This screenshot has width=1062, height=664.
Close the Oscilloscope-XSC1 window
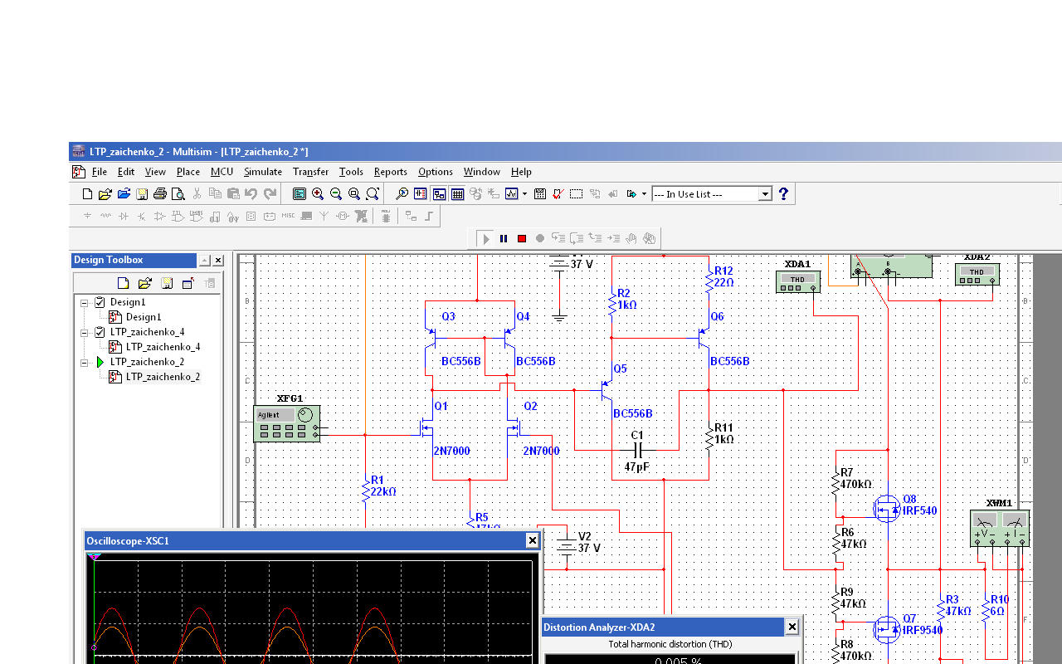(x=533, y=541)
